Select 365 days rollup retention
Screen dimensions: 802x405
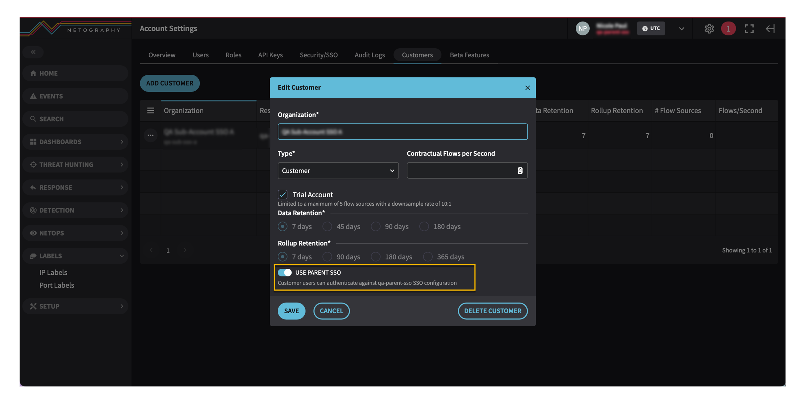click(x=428, y=257)
